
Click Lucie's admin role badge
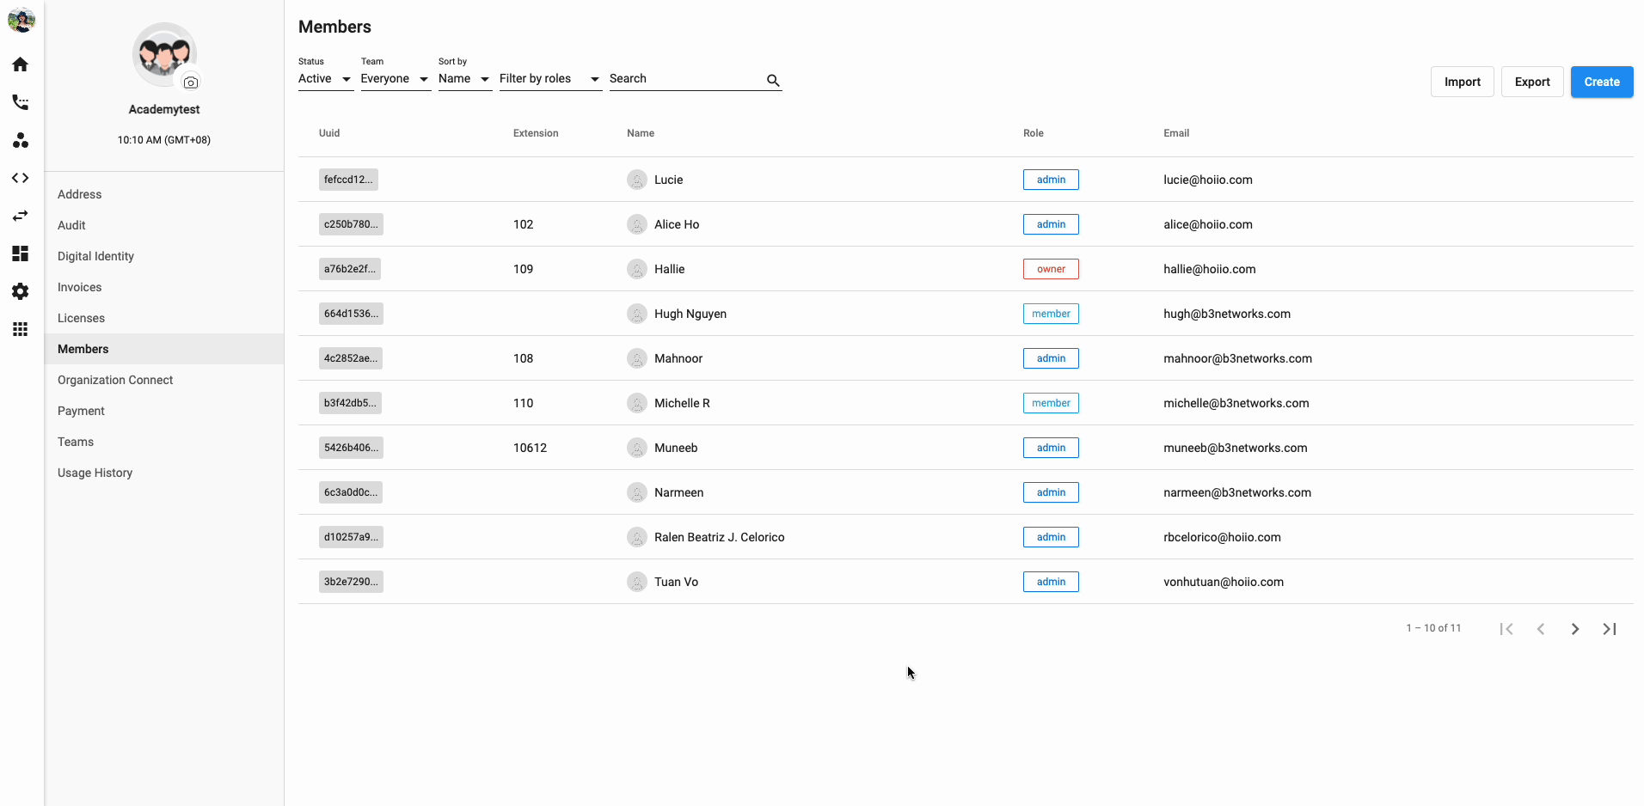1051,180
